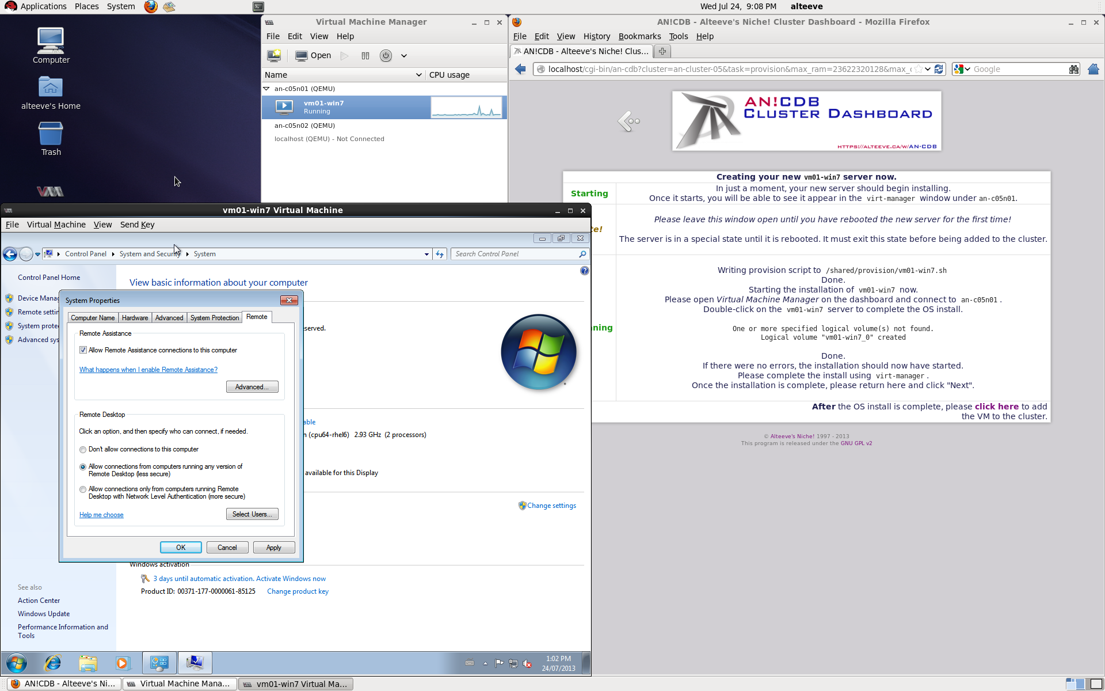Open Send Key menu
The image size is (1105, 691).
click(x=137, y=225)
